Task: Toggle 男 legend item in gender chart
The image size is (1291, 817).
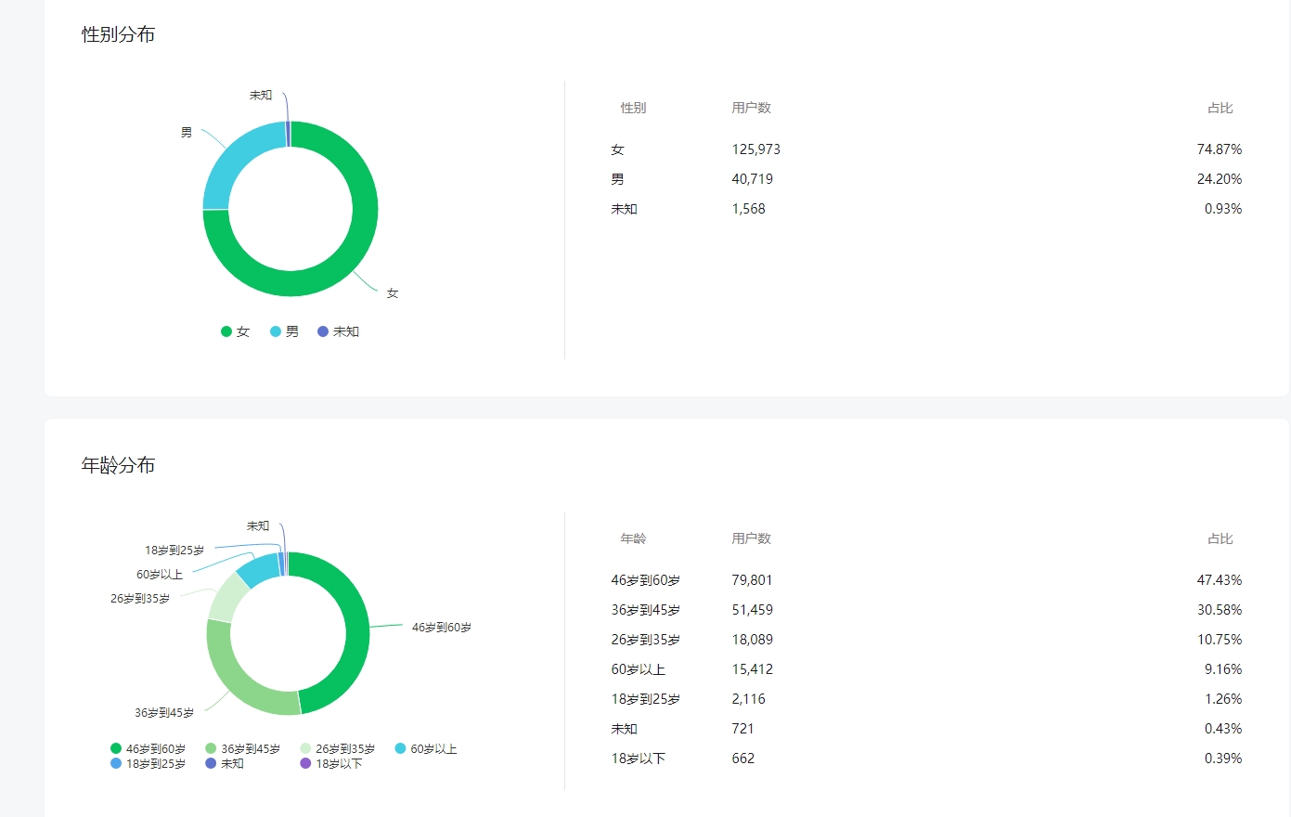Action: 285,331
